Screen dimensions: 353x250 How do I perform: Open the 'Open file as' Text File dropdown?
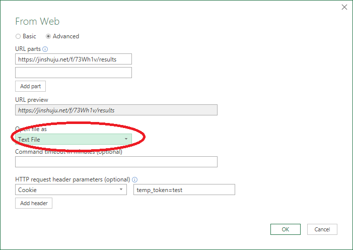(x=74, y=139)
